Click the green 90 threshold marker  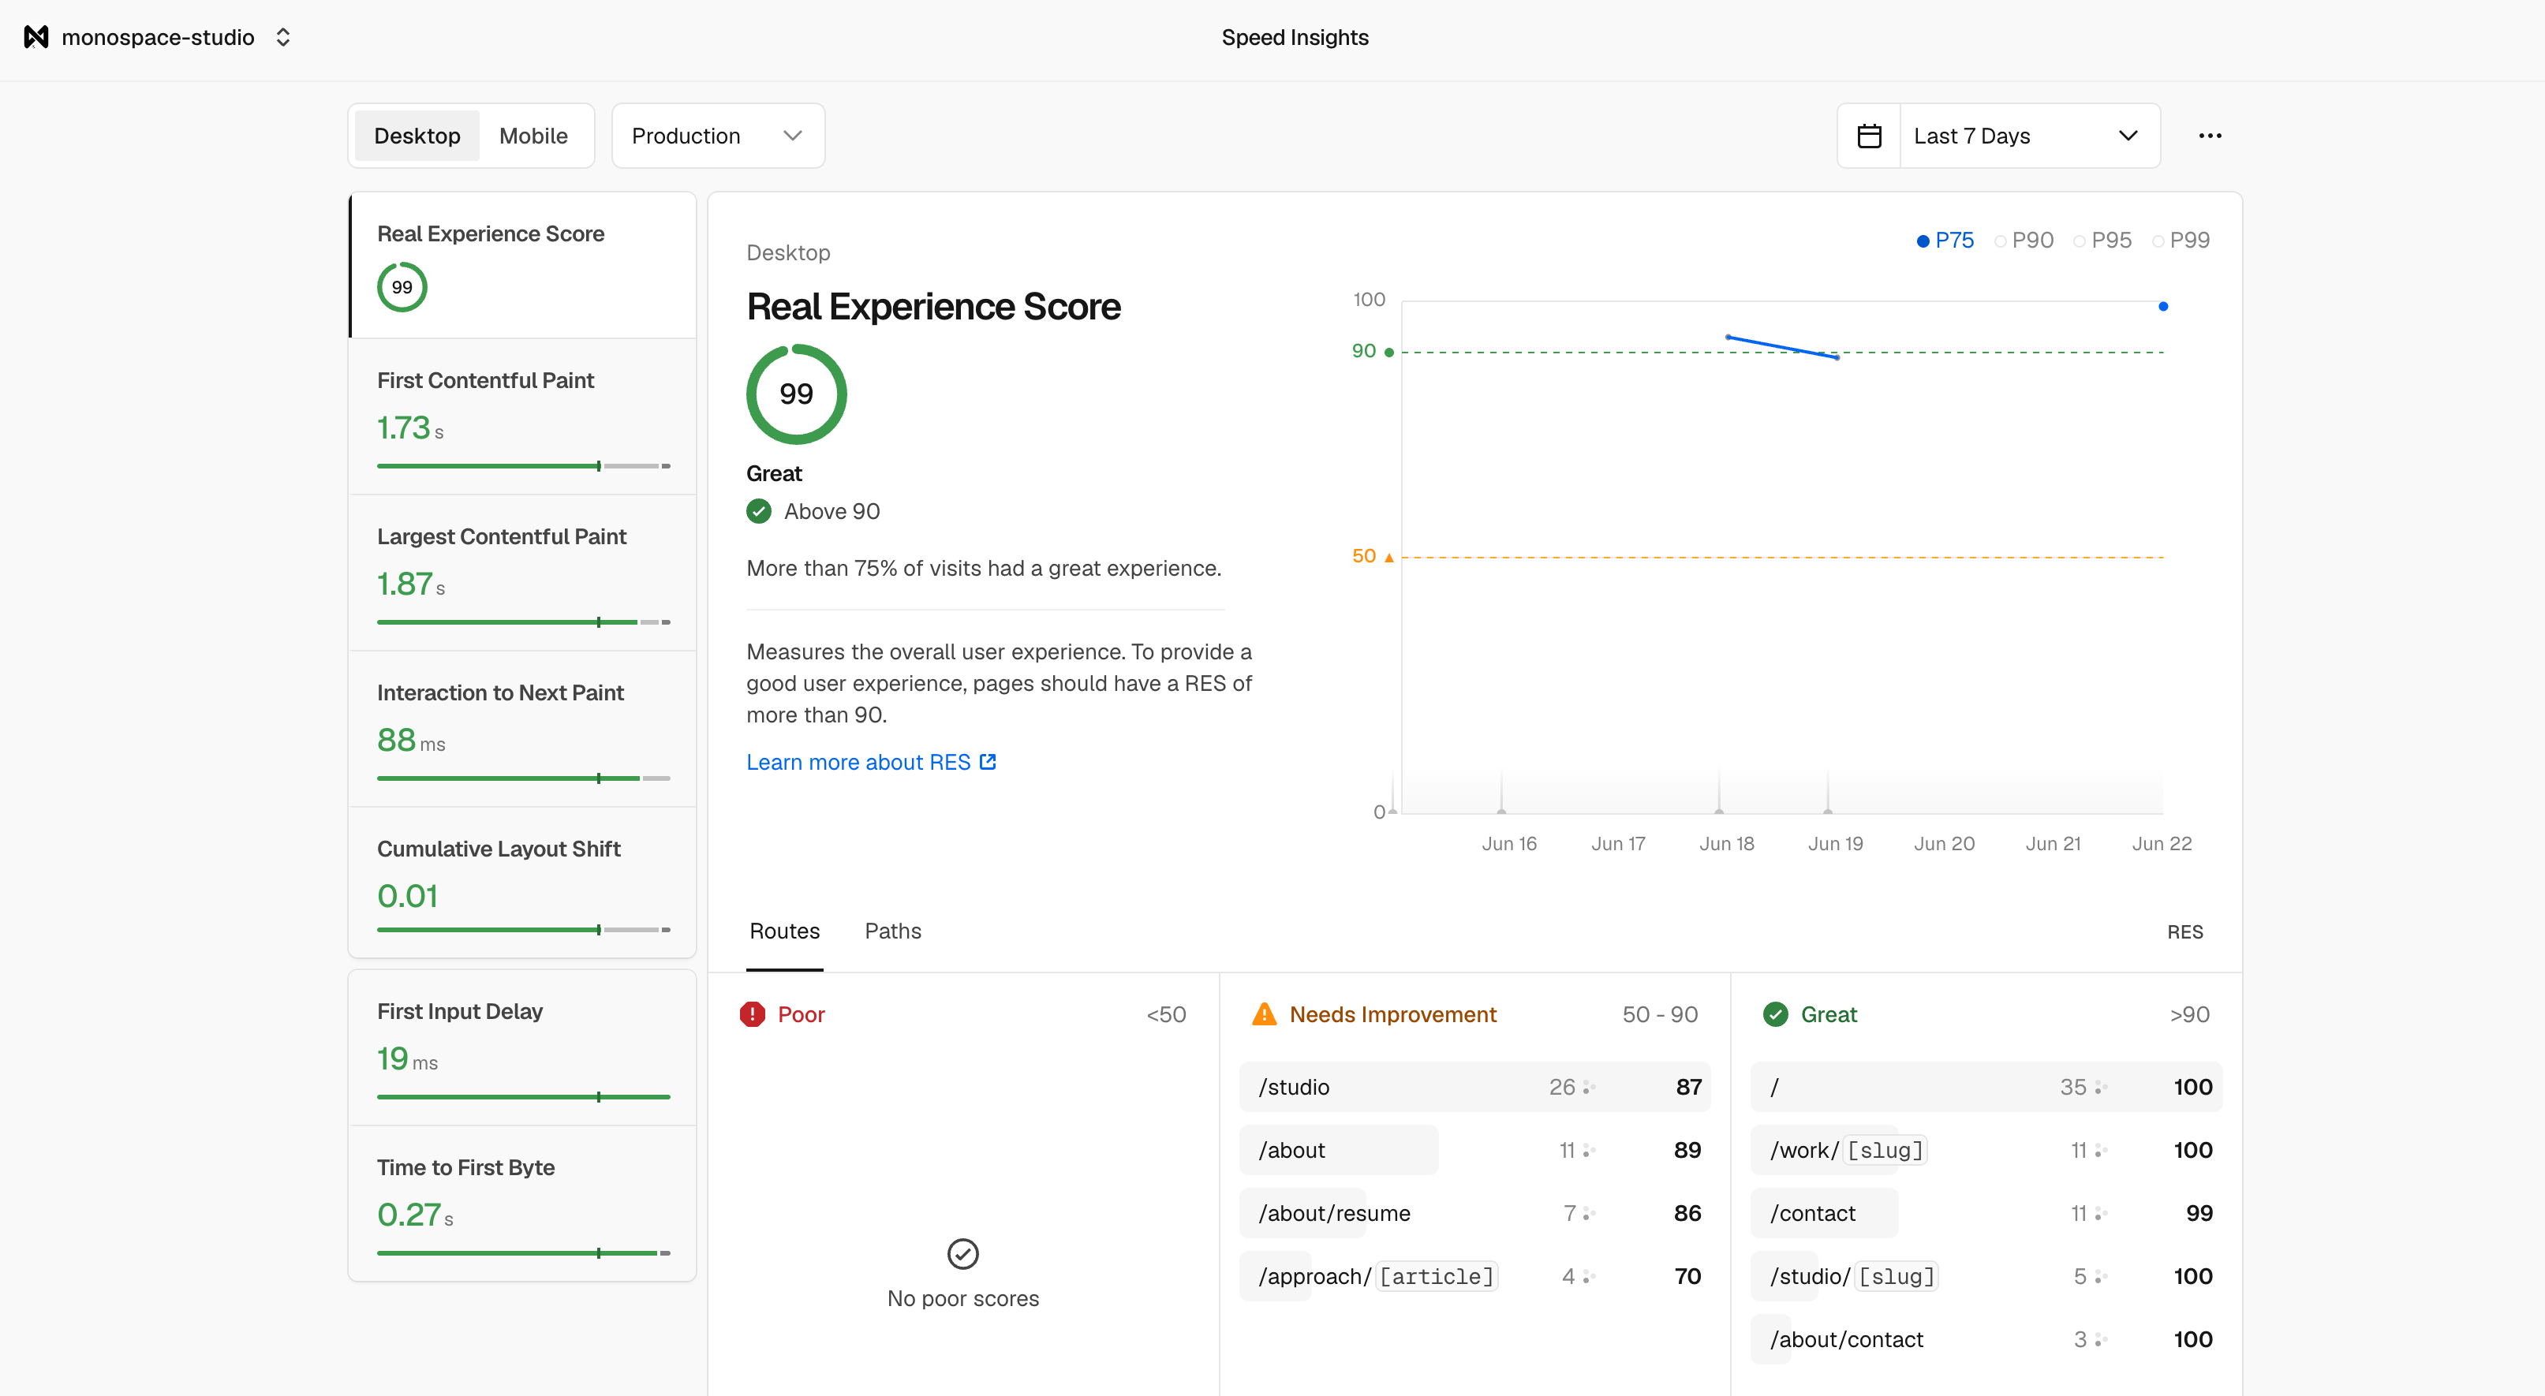(x=1388, y=352)
